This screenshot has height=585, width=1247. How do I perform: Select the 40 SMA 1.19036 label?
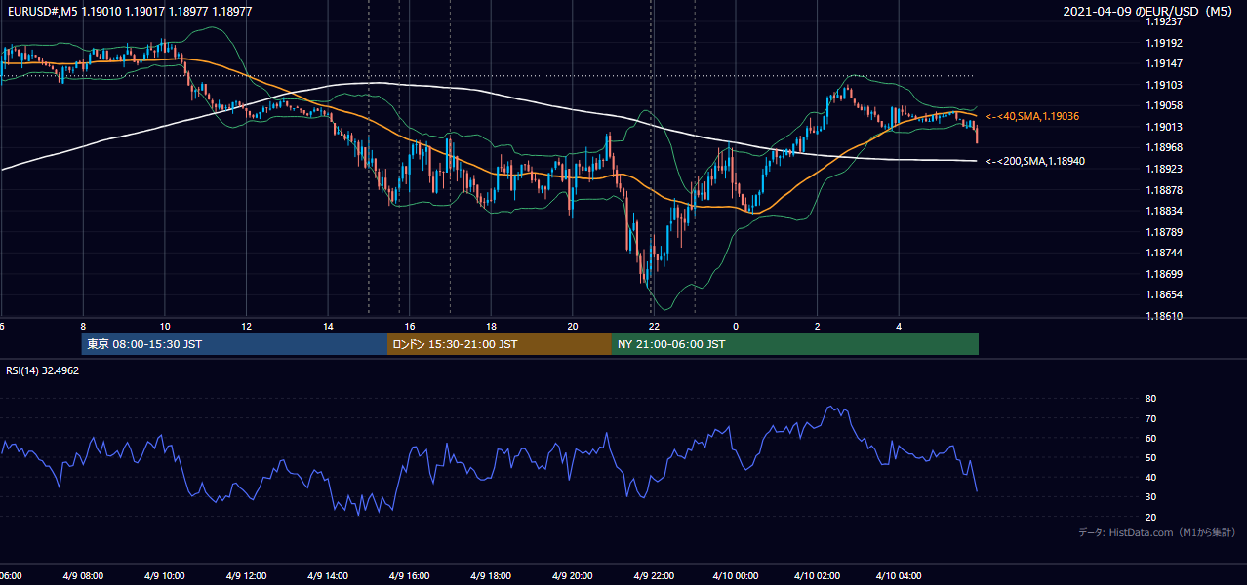coord(1032,116)
